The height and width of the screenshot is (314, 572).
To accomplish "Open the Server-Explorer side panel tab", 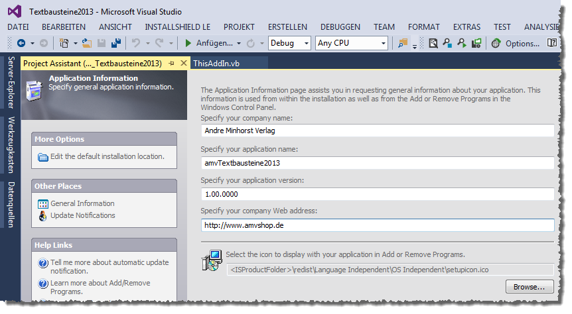I will pos(11,82).
